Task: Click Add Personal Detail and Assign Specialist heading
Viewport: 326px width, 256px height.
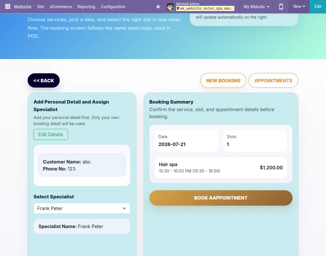Action: [x=71, y=106]
